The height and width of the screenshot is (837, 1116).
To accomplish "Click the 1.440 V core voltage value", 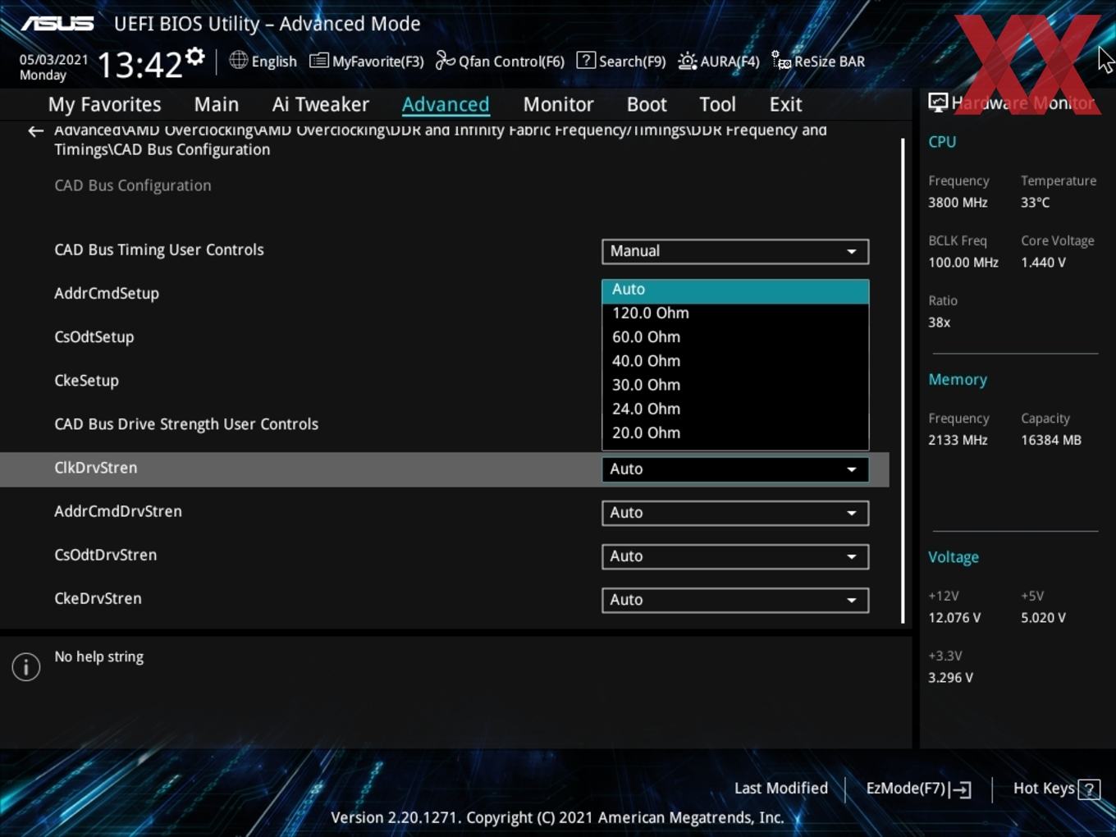I will click(x=1043, y=263).
